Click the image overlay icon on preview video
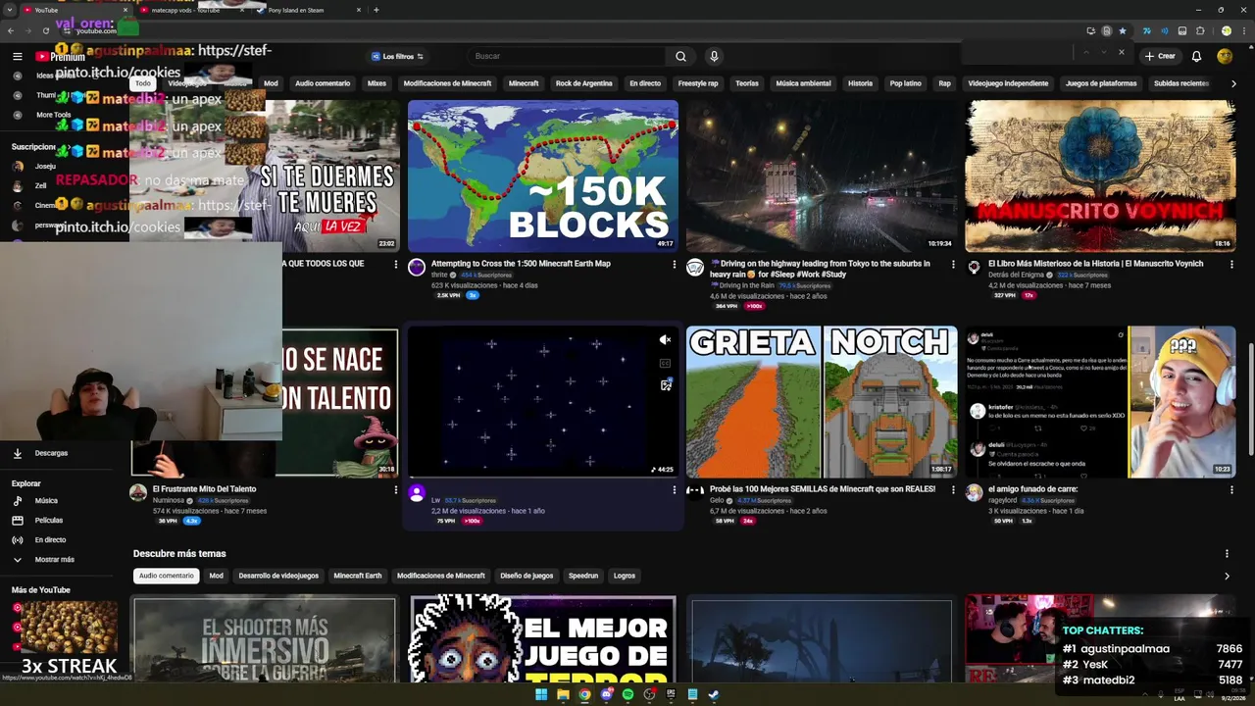 [x=665, y=385]
